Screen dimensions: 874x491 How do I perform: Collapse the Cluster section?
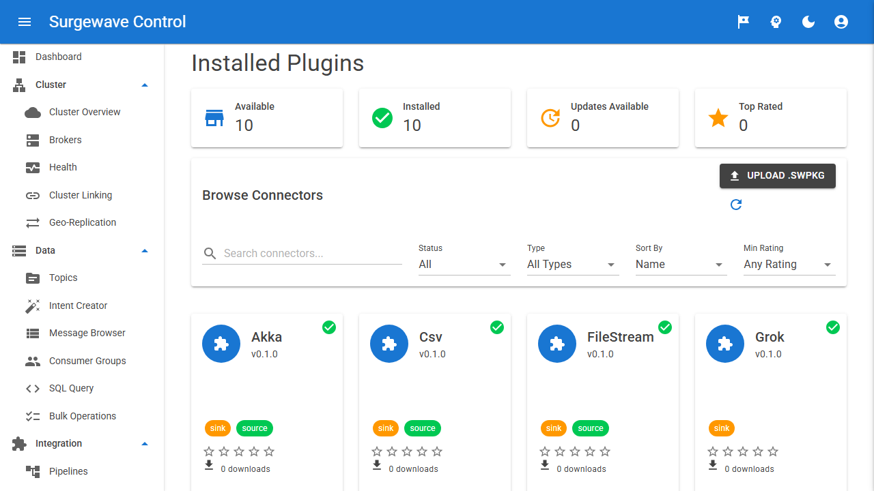coord(144,85)
